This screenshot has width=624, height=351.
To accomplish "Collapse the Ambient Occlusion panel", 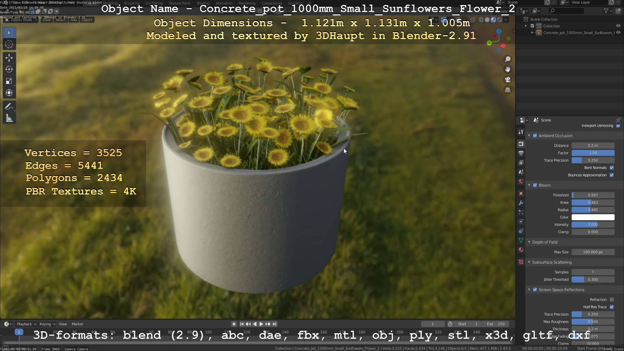I will (x=529, y=135).
